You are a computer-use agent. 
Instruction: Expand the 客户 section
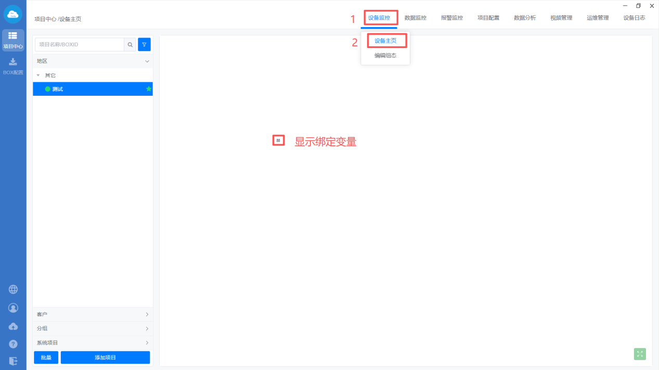point(147,314)
